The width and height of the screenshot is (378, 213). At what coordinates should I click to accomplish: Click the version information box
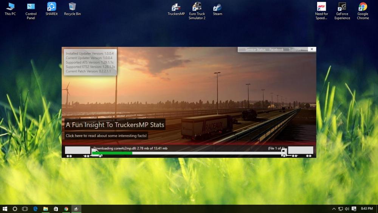tap(90, 62)
